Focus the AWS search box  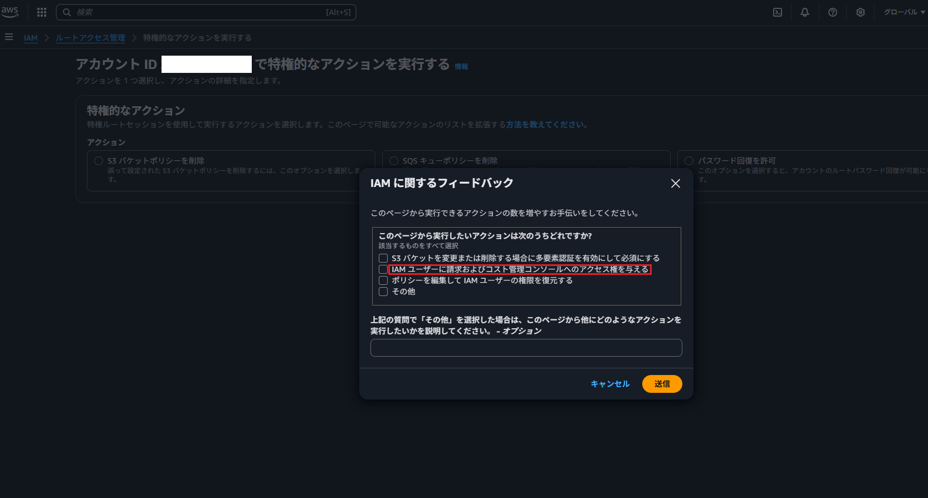(x=206, y=12)
